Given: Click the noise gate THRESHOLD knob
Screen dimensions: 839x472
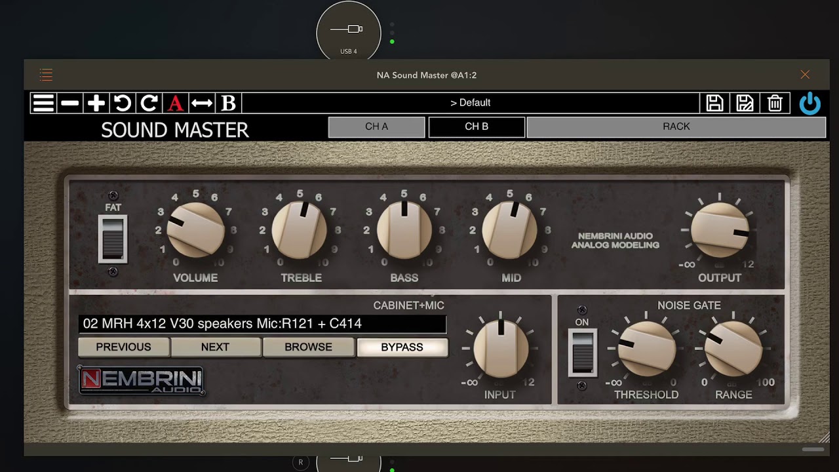Looking at the screenshot, I should [646, 349].
